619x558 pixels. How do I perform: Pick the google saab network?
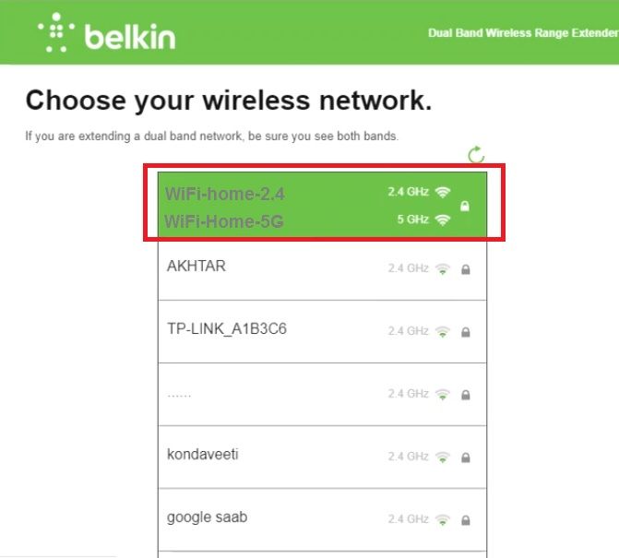(208, 517)
